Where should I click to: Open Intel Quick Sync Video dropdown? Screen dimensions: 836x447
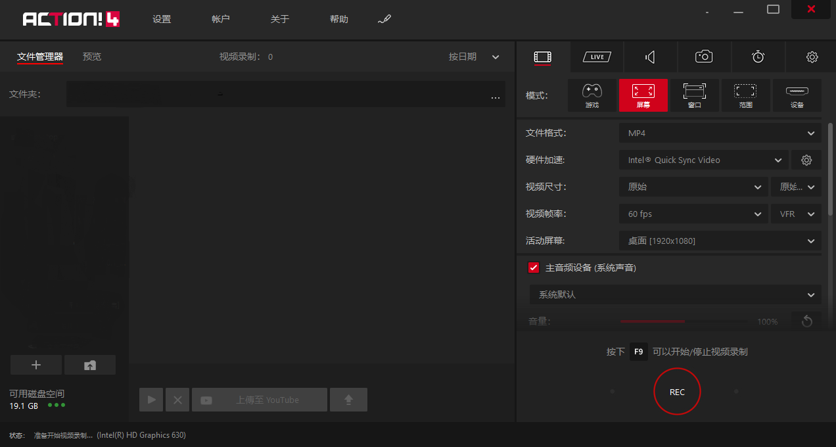pyautogui.click(x=704, y=160)
